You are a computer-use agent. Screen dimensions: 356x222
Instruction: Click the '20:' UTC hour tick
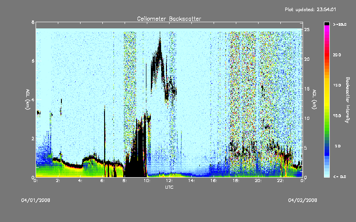coord(258,181)
